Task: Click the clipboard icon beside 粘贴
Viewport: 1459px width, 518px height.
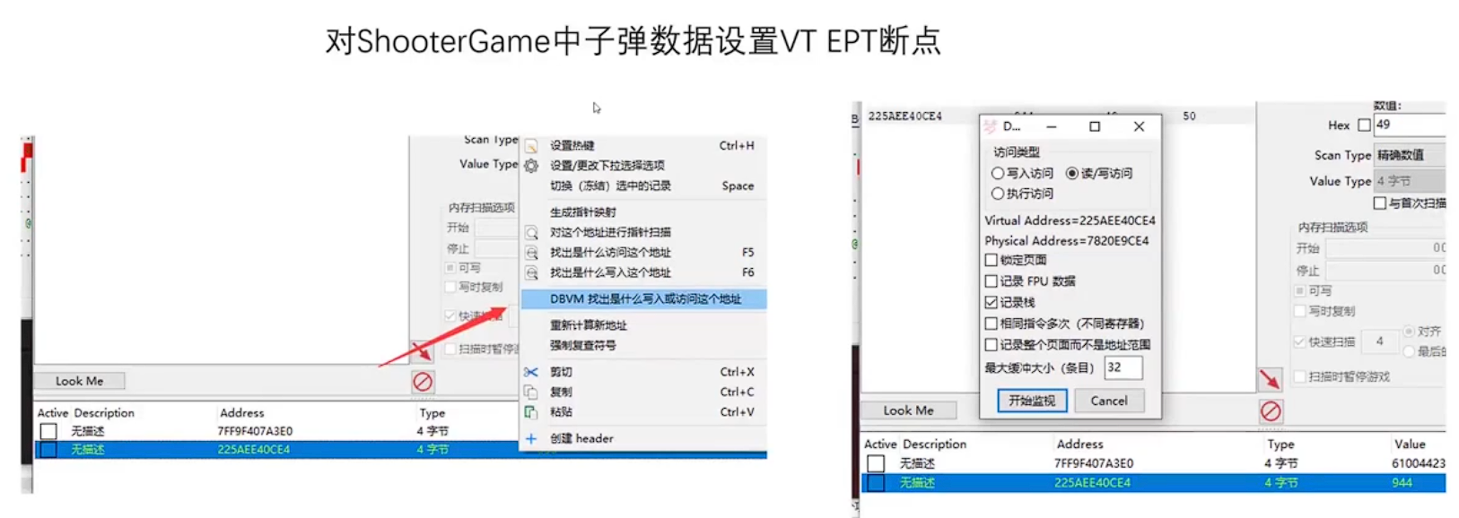Action: [x=531, y=412]
